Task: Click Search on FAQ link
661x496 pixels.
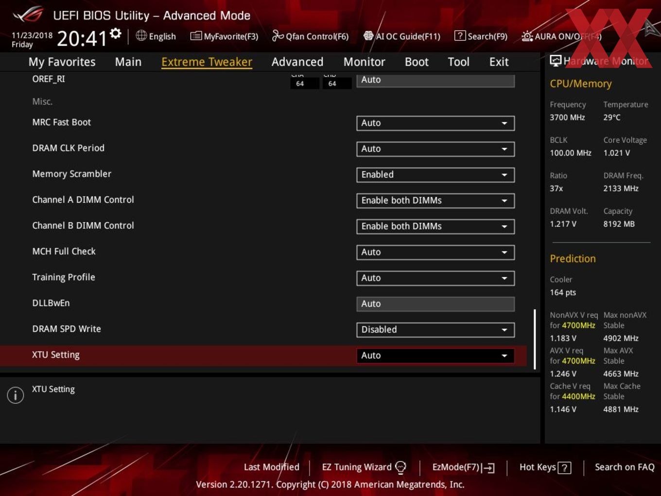Action: pos(625,467)
